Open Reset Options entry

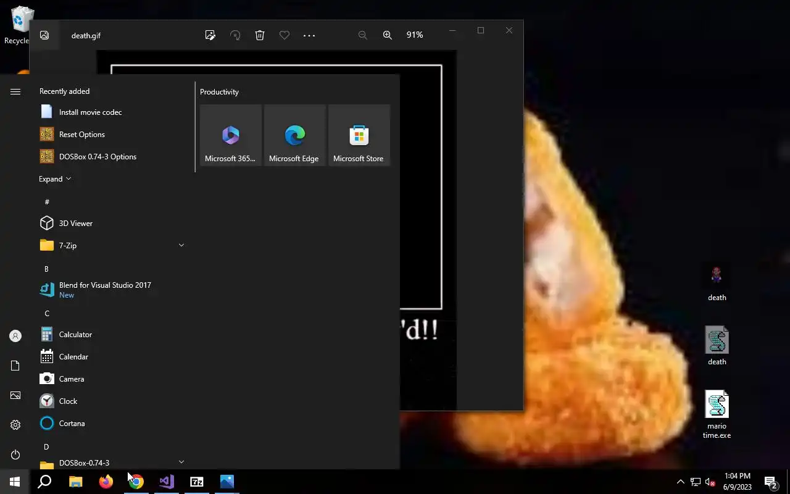(x=114, y=134)
